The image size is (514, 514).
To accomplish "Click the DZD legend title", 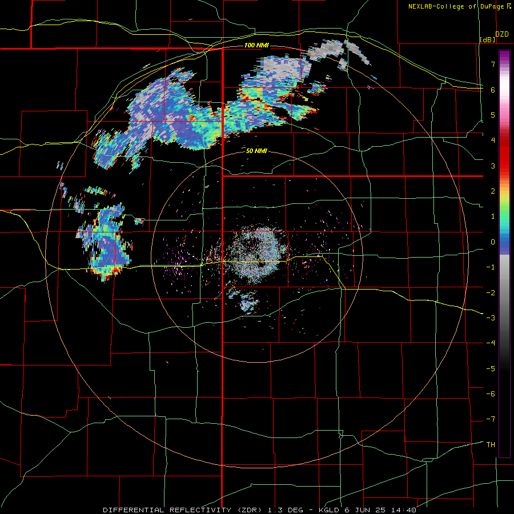I will (502, 34).
